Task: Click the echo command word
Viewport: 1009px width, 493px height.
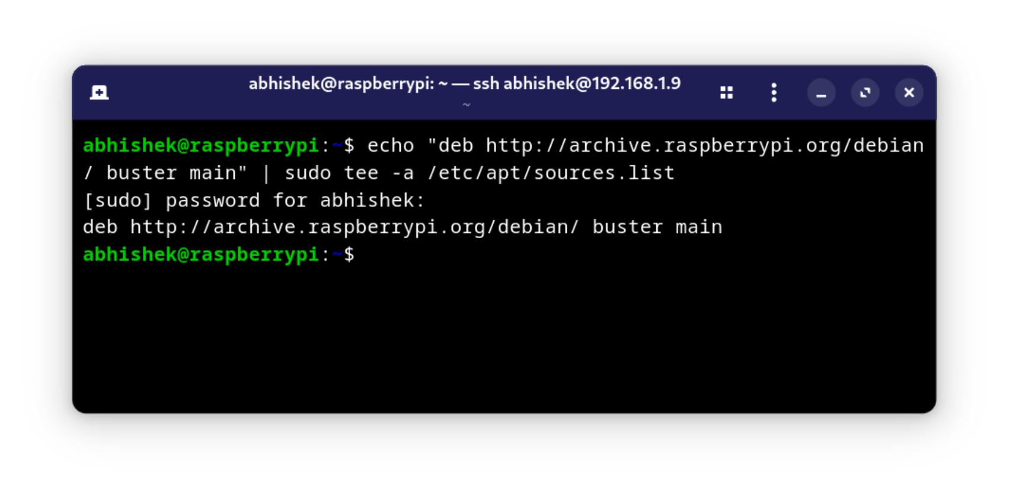Action: 390,145
